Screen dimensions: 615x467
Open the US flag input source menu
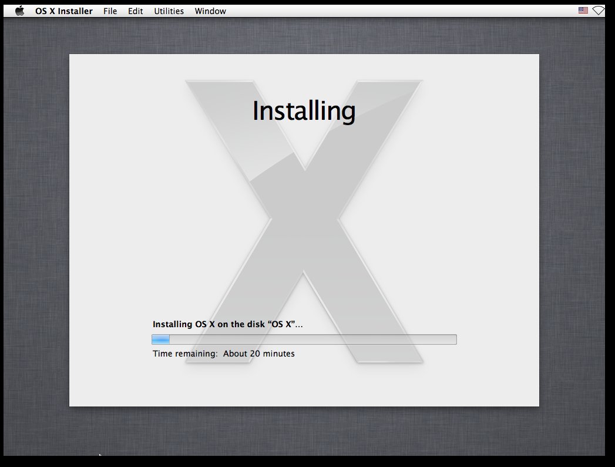(583, 11)
